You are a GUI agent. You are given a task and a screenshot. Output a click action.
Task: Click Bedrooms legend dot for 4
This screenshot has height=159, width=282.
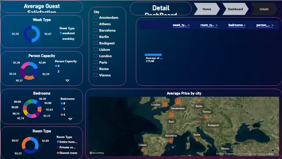pyautogui.click(x=62, y=114)
